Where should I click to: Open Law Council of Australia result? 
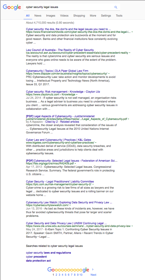60,50
